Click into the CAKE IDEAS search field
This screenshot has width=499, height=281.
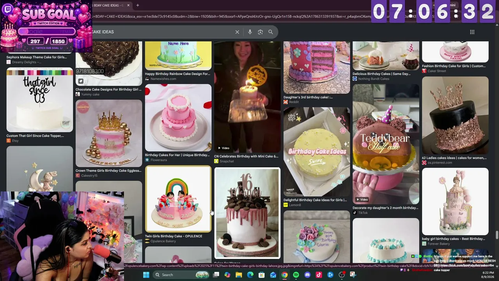(x=161, y=32)
